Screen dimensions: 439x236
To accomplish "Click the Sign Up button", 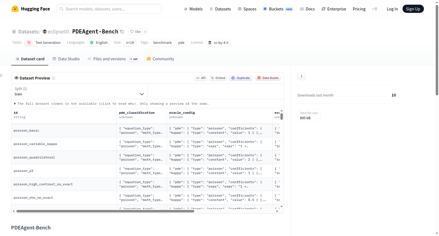I will (413, 9).
